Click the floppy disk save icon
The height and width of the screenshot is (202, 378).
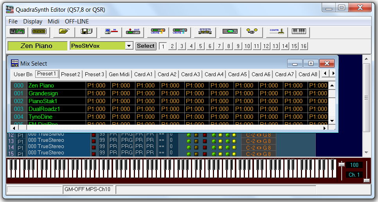pos(86,32)
